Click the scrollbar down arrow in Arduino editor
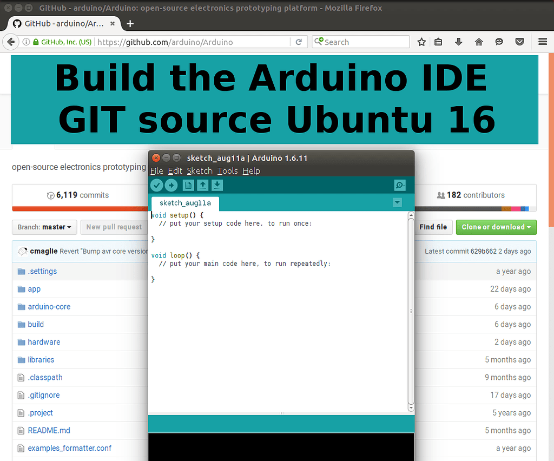Image resolution: width=554 pixels, height=461 pixels. tap(411, 408)
